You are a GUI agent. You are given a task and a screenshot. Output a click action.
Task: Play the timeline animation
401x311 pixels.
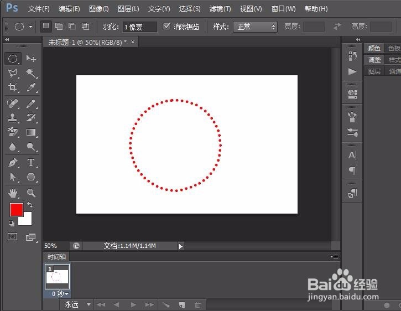[133, 304]
